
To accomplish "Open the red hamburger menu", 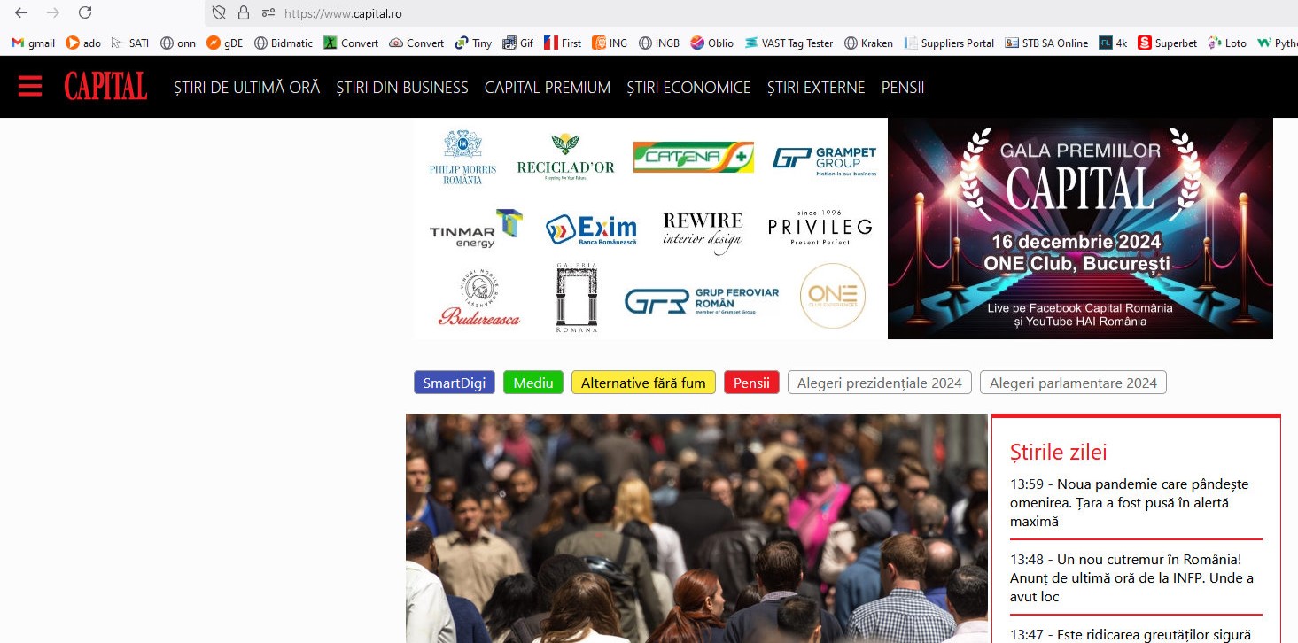I will (x=30, y=87).
